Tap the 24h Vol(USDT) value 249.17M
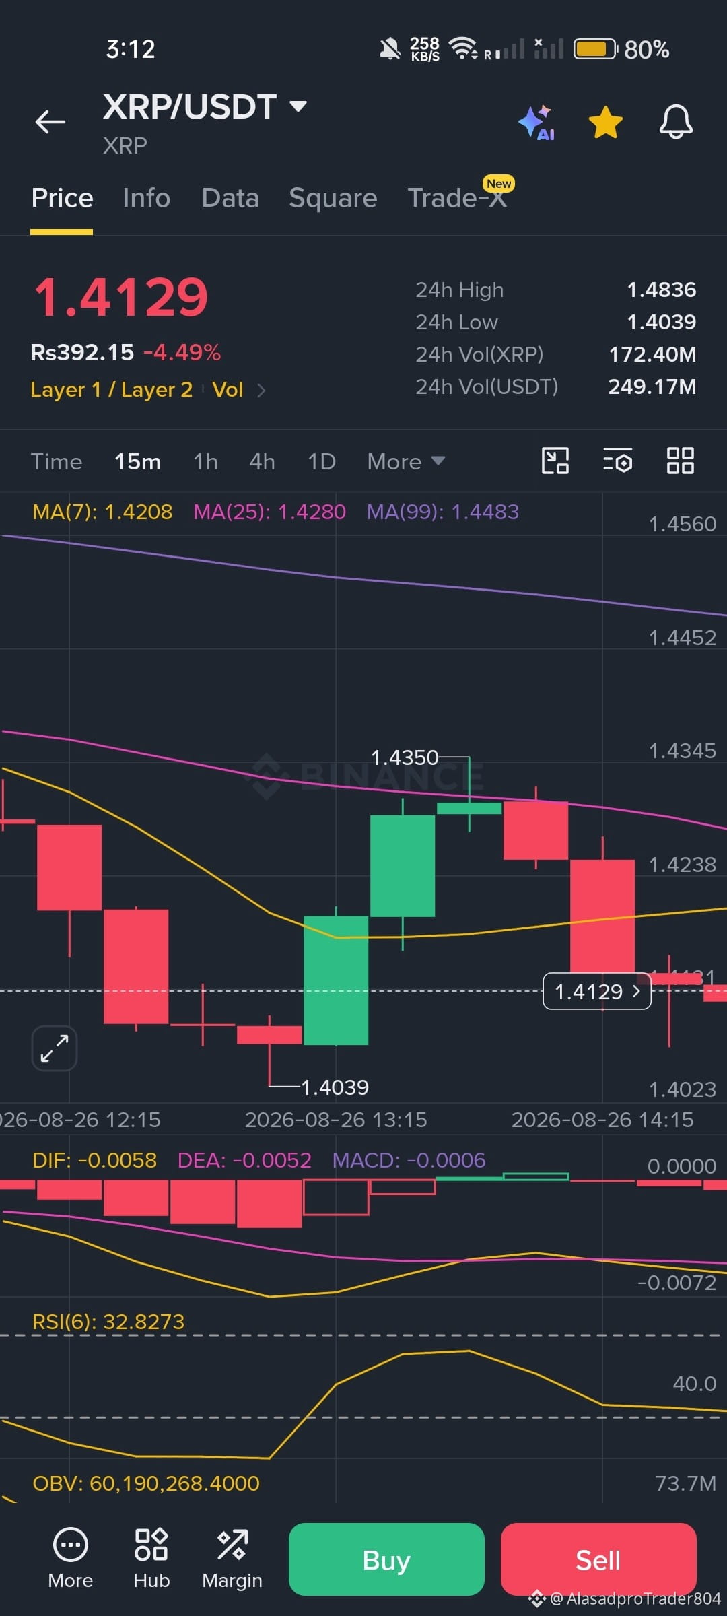Screen dimensions: 727x1616 pyautogui.click(x=652, y=386)
